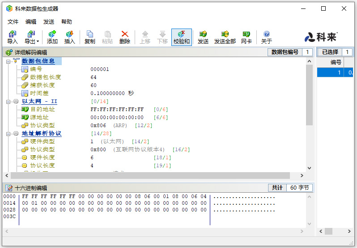Select the 数据包信息 tree heading
This screenshot has width=357, height=248.
tap(38, 61)
